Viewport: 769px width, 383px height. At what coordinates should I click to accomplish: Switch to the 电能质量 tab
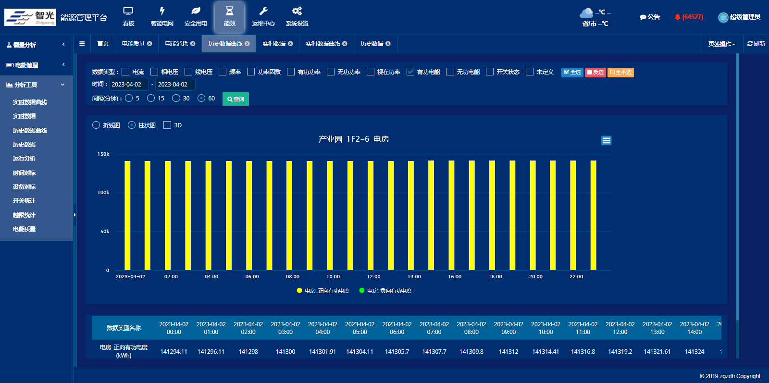(x=133, y=44)
